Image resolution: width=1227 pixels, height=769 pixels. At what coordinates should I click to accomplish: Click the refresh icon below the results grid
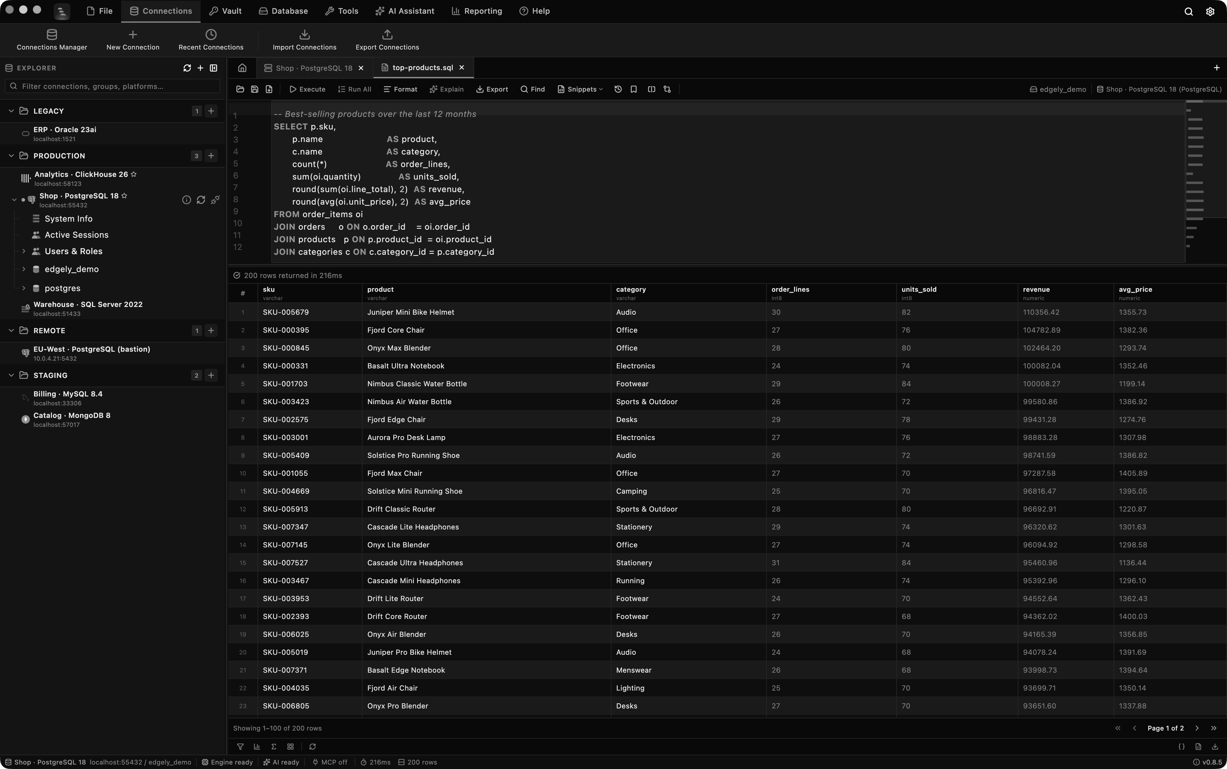[312, 747]
